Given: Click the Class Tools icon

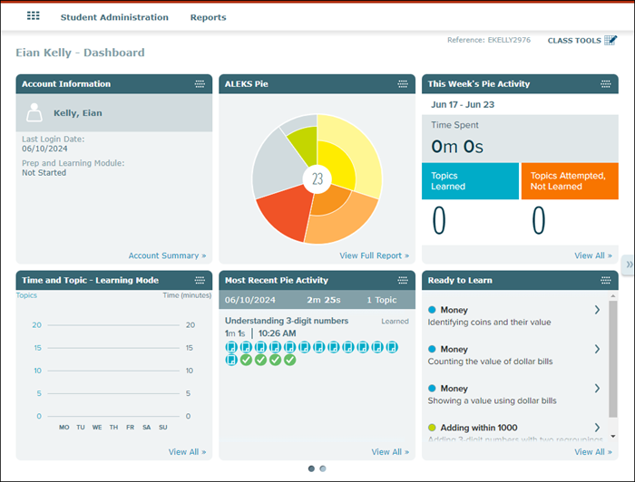Looking at the screenshot, I should (x=611, y=40).
